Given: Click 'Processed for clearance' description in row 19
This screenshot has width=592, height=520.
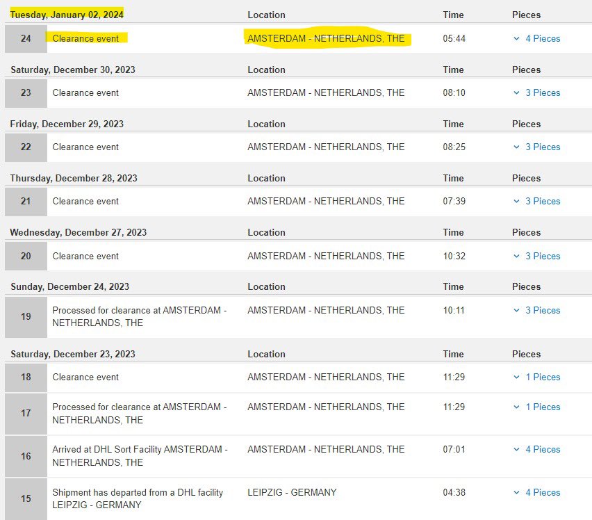Looking at the screenshot, I should click(x=140, y=316).
